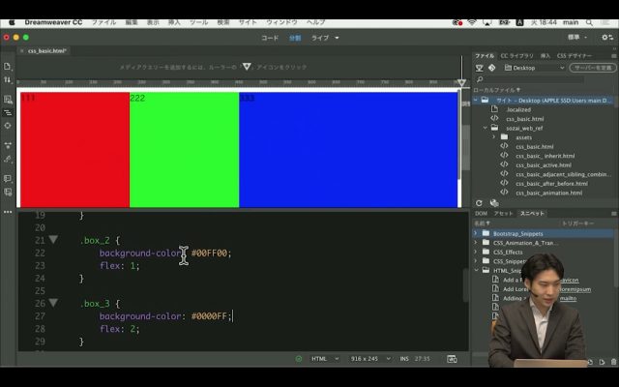Open the HTML language dropdown in status bar

point(322,359)
